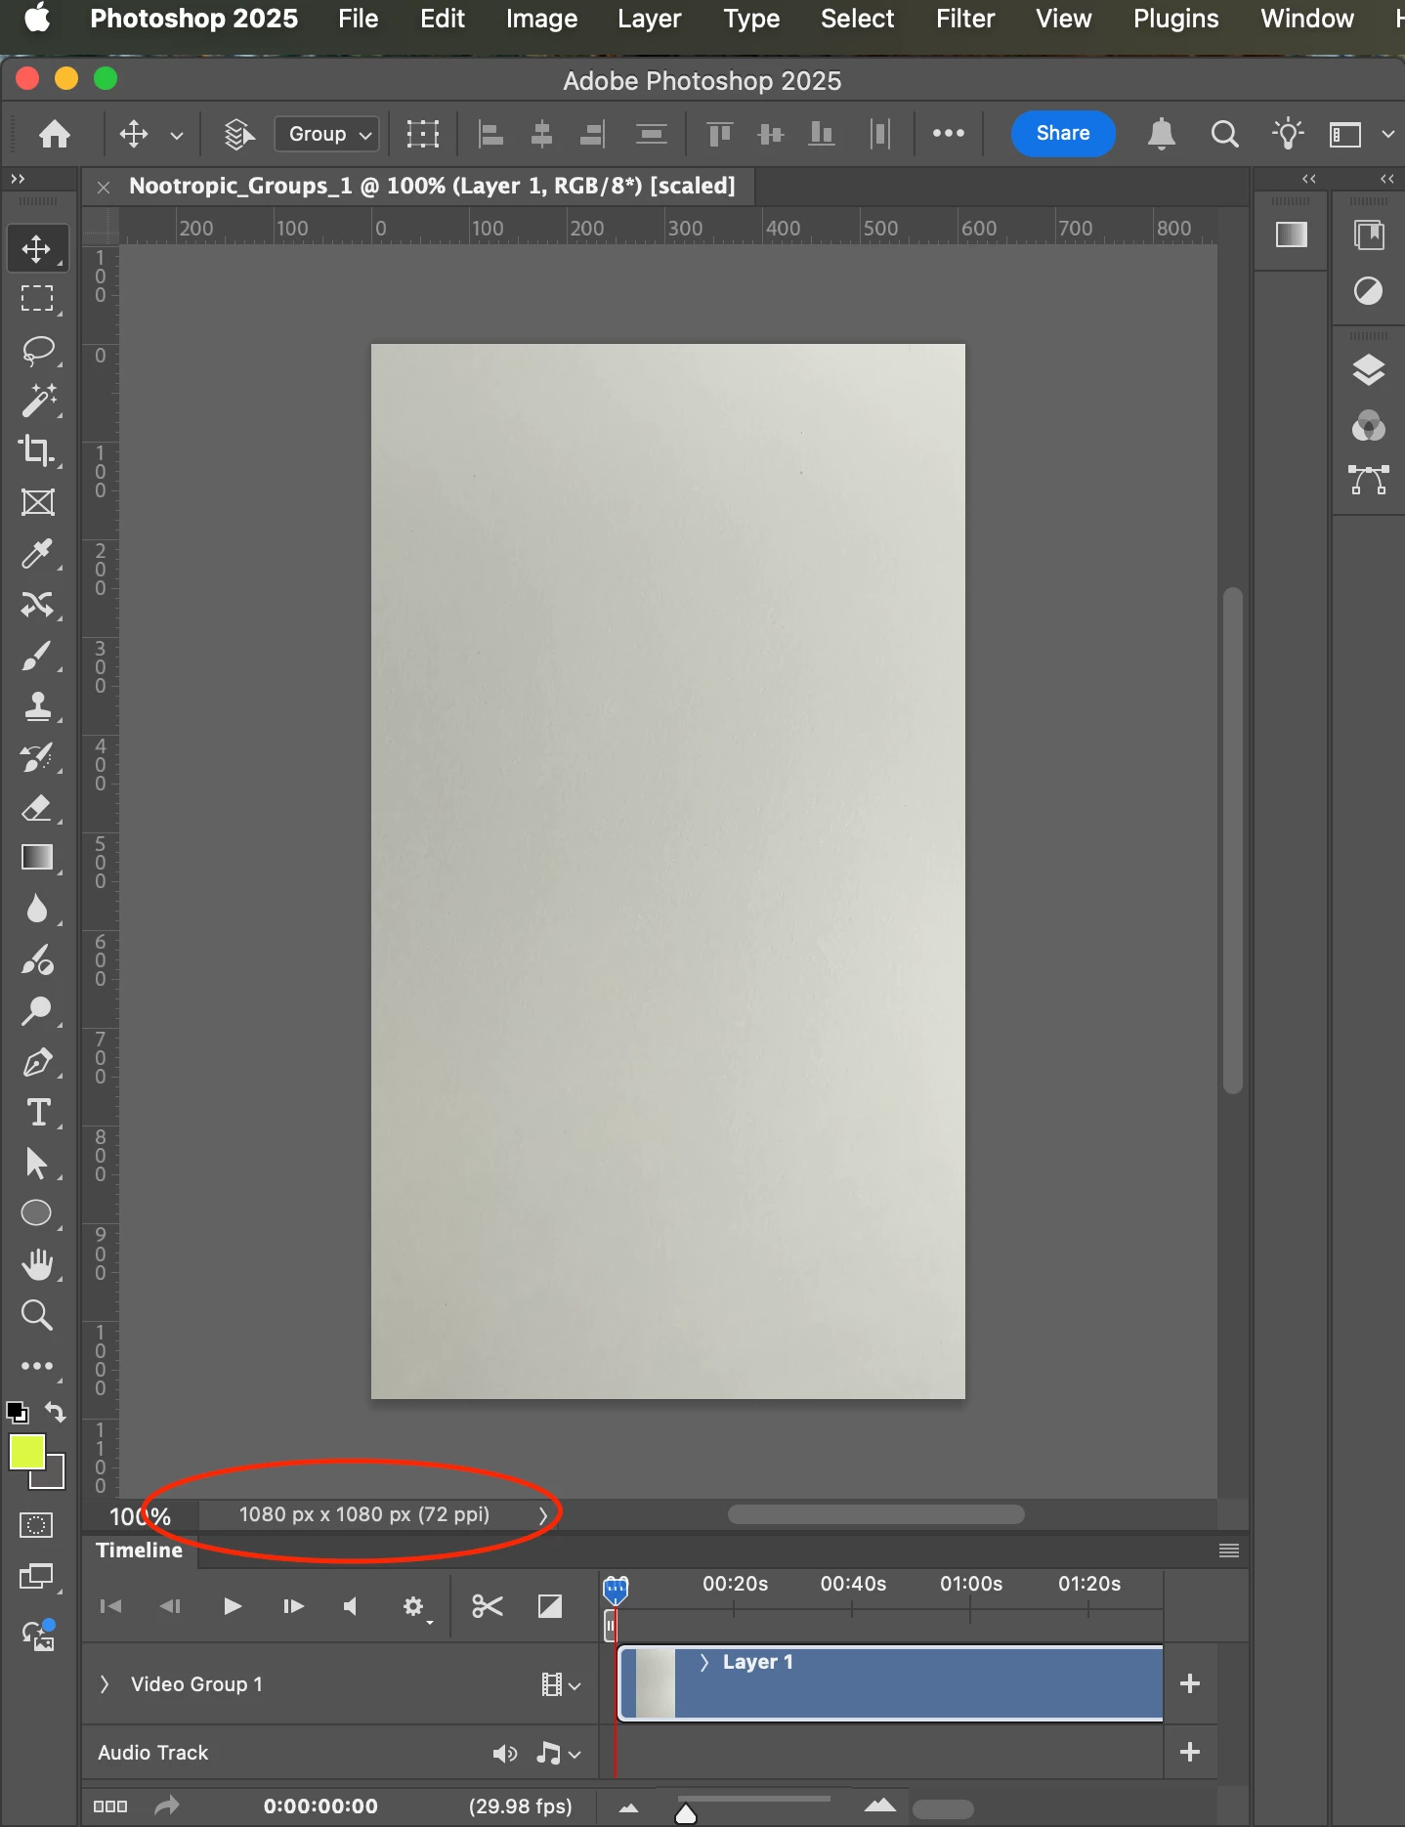The height and width of the screenshot is (1827, 1405).
Task: Open the Search magnifier in options bar
Action: 1224,134
